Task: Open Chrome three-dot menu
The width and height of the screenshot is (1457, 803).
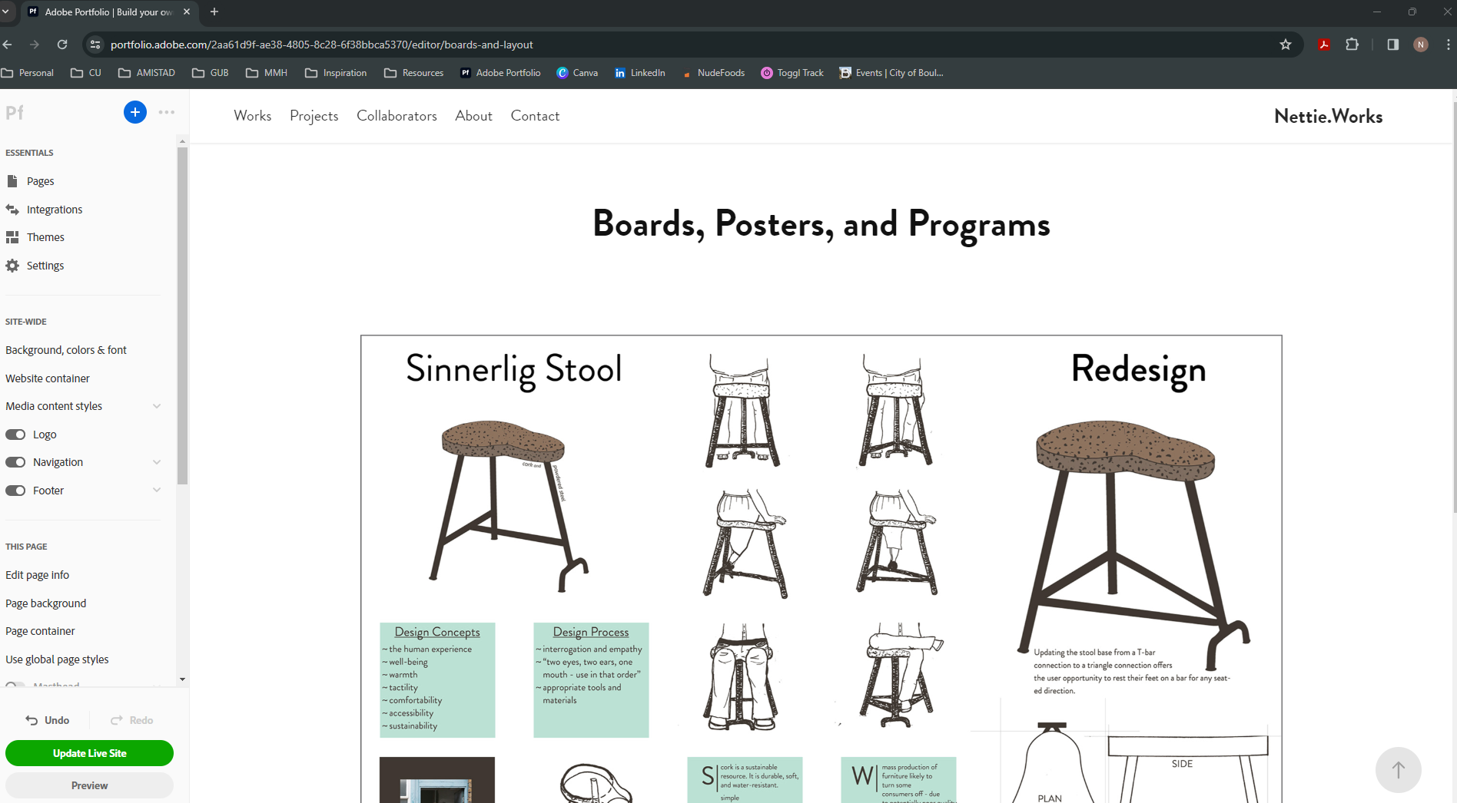Action: [x=1449, y=45]
